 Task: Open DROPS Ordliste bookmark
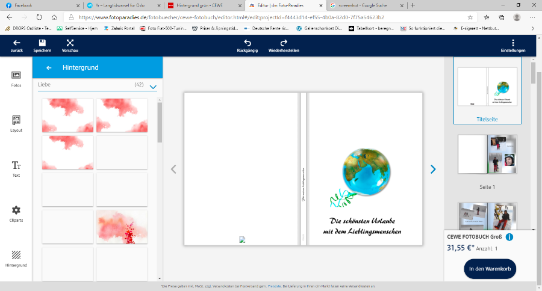coord(28,29)
